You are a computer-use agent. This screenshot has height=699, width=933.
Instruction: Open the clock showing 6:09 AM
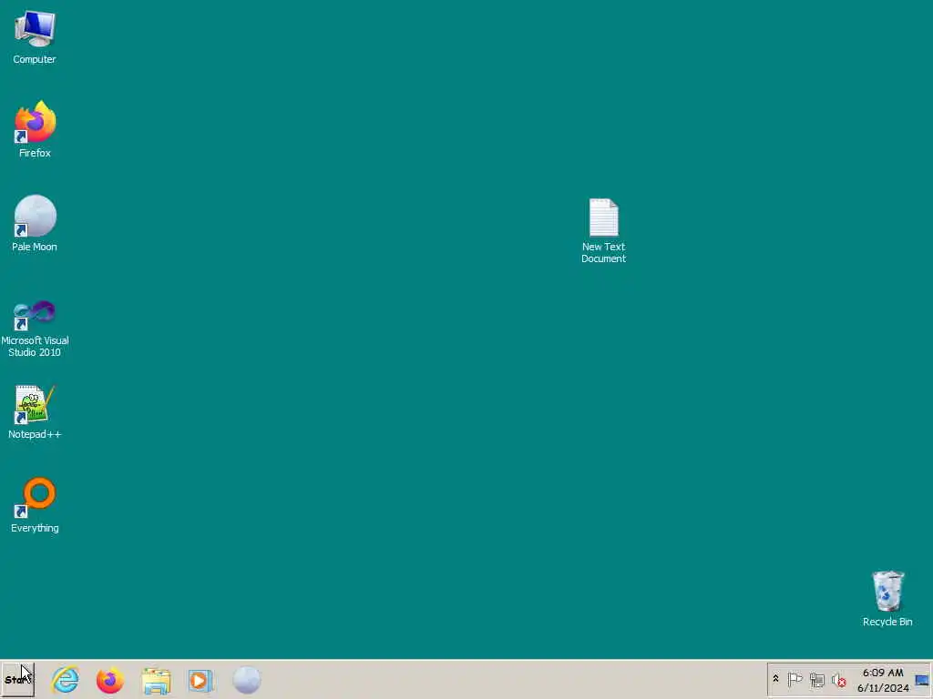point(883,680)
